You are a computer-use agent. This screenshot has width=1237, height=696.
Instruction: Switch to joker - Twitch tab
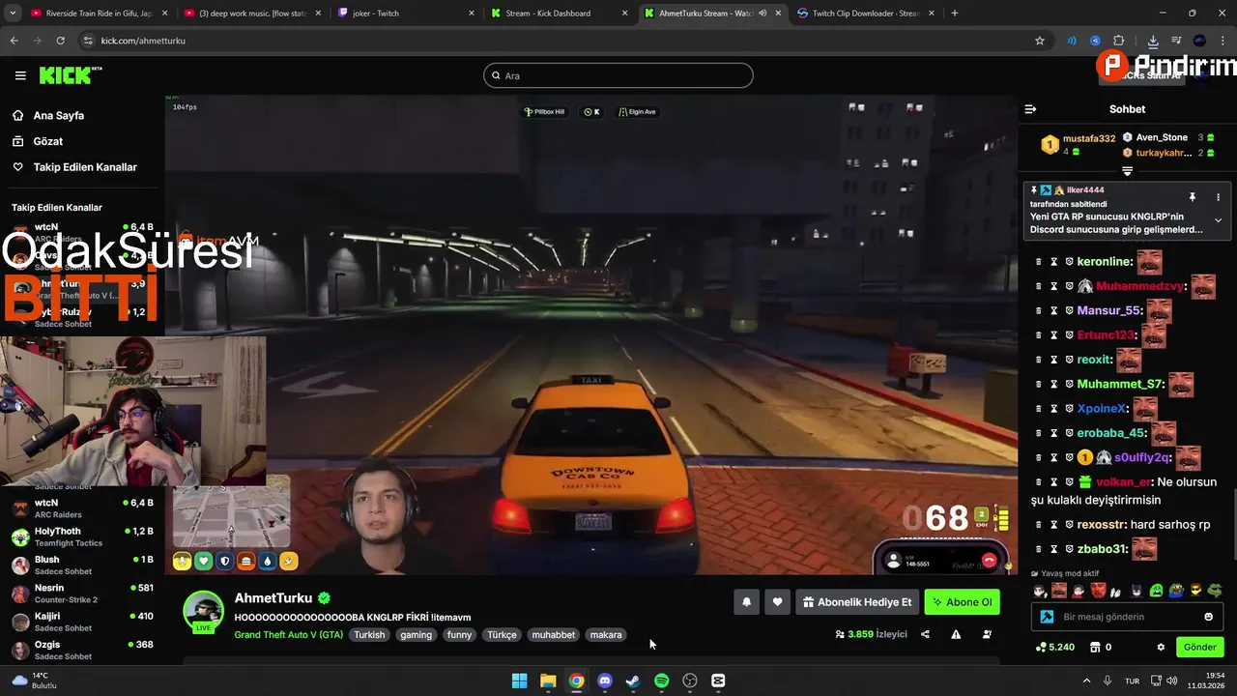404,14
